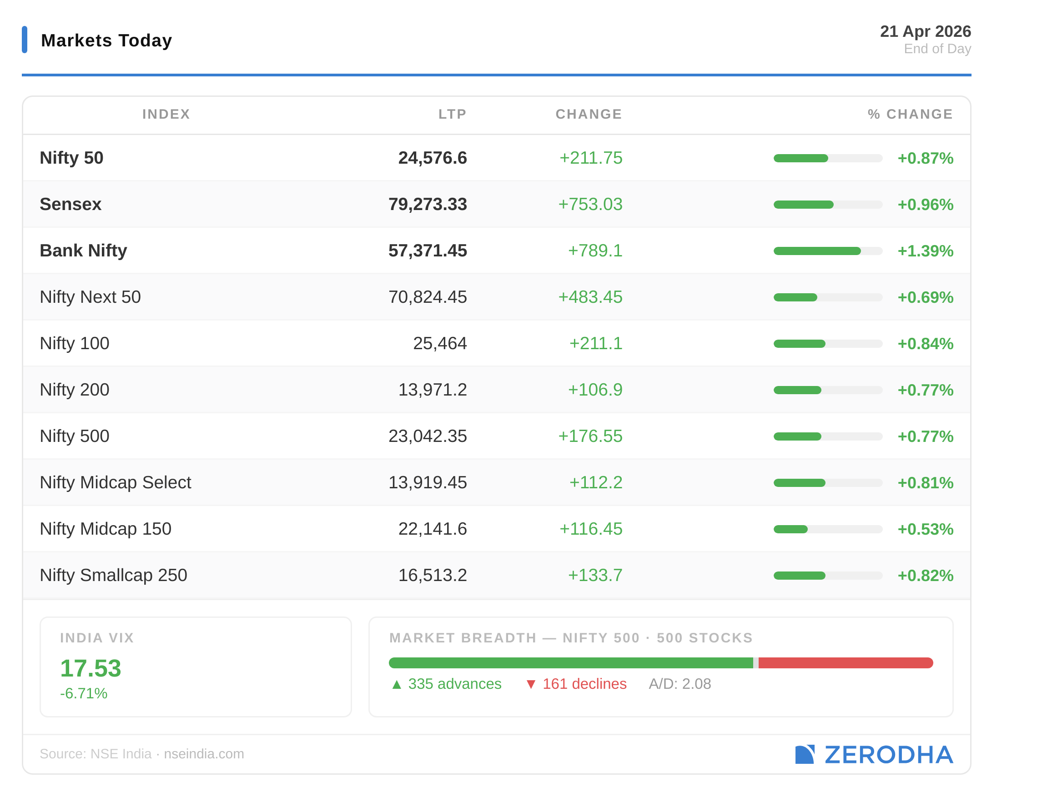Screen dimensions: 1037x802
Task: Click the blue accent bar beside Markets Today
Action: (x=25, y=40)
